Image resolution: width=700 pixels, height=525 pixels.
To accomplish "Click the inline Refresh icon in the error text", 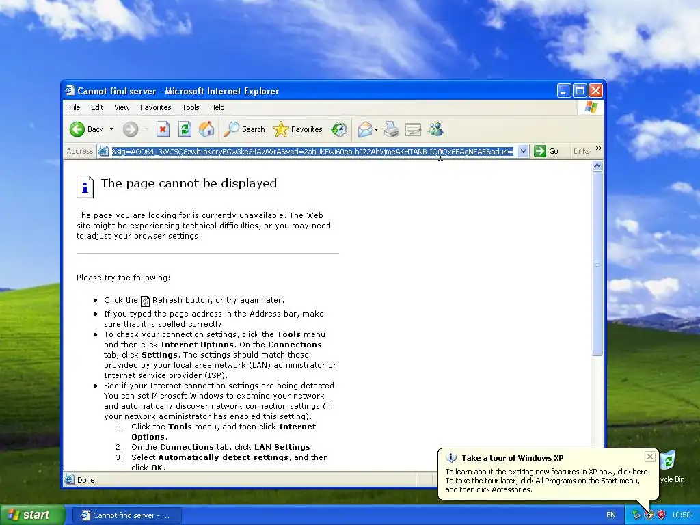I will [x=145, y=301].
